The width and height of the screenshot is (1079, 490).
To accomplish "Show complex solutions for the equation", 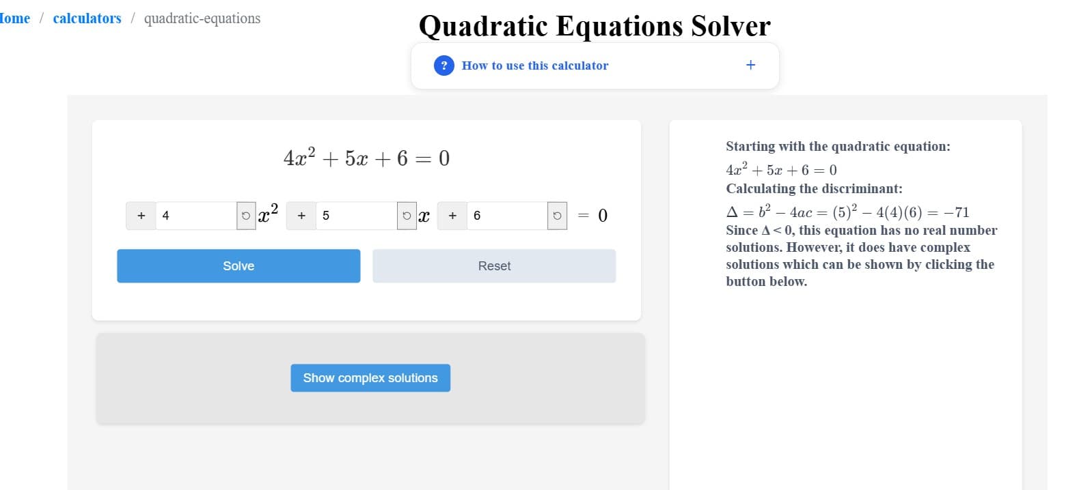I will coord(370,377).
